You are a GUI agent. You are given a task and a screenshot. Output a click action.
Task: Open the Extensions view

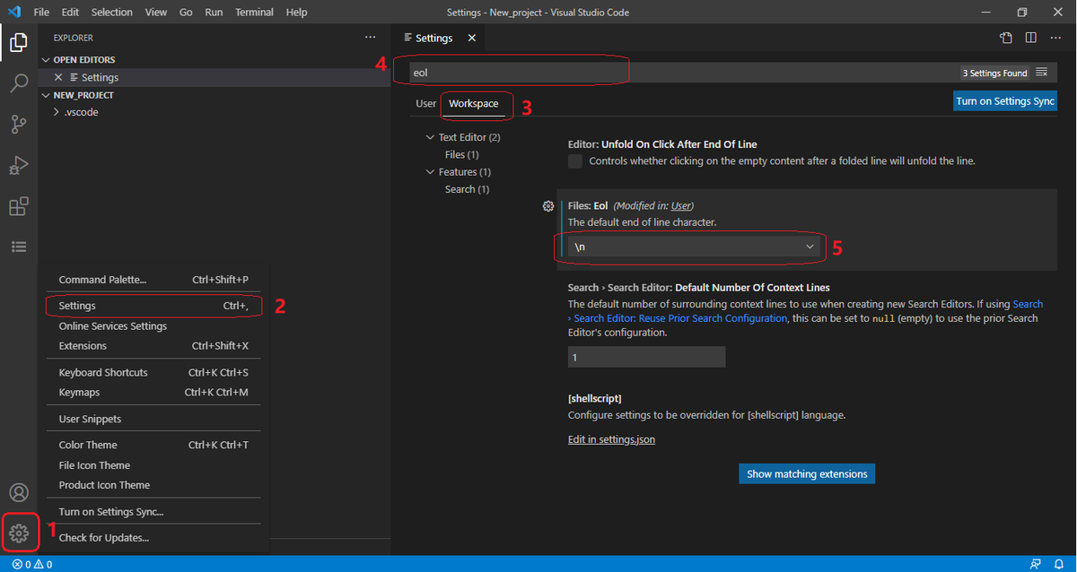18,206
